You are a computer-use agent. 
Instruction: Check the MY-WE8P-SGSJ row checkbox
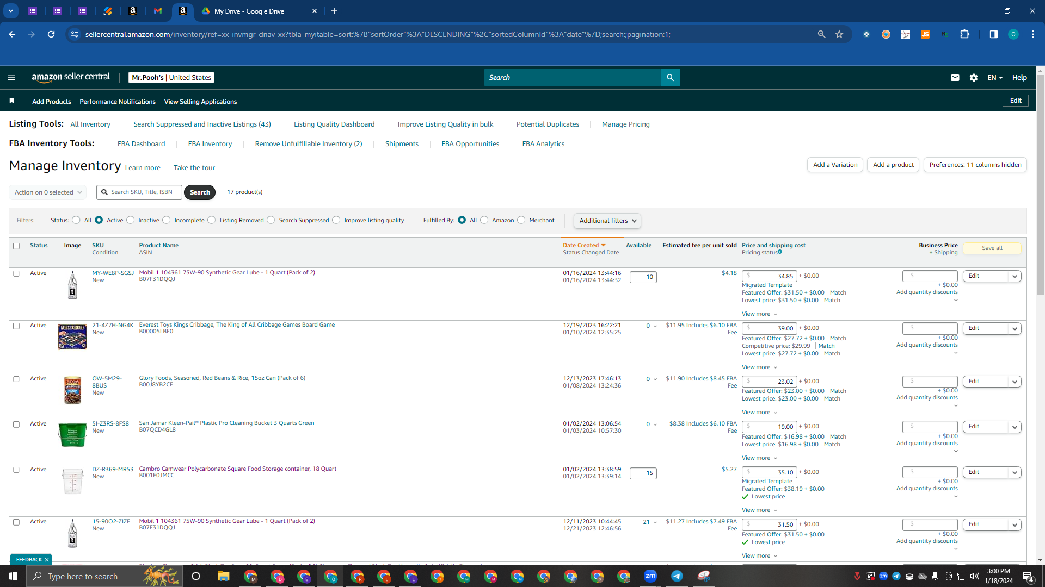coord(16,274)
